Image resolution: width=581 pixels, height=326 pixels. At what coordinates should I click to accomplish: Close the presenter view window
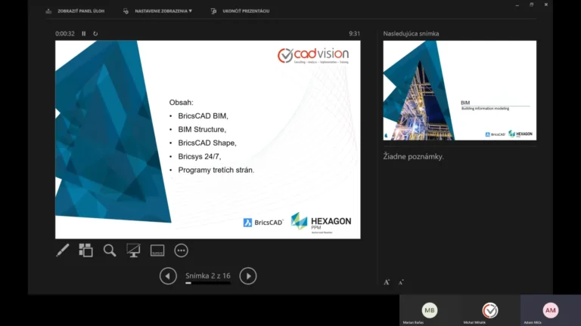[x=545, y=5]
